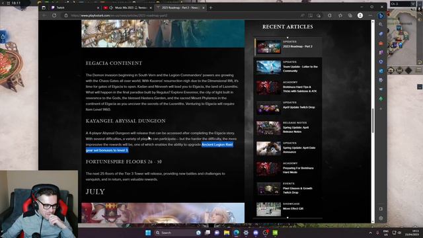This screenshot has height=238, width=423.
Task: Click the webpage vertical scrollbar thumb
Action: 373,120
